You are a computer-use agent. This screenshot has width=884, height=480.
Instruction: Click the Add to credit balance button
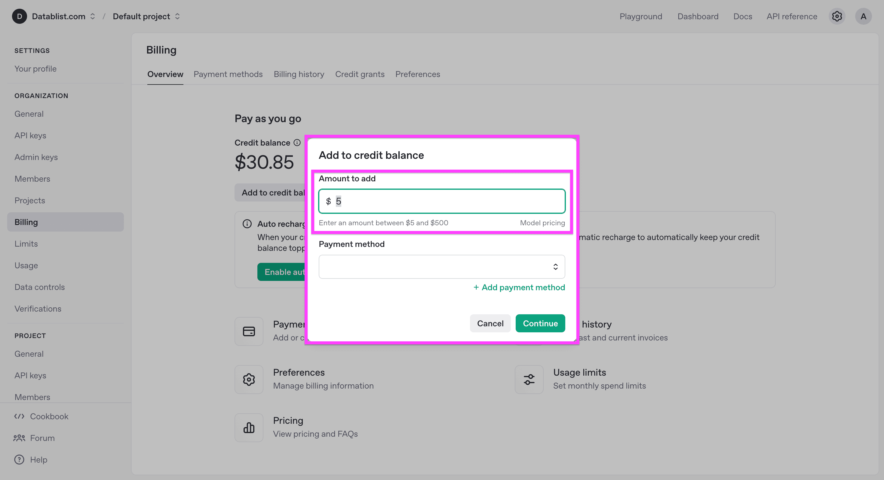(270, 192)
